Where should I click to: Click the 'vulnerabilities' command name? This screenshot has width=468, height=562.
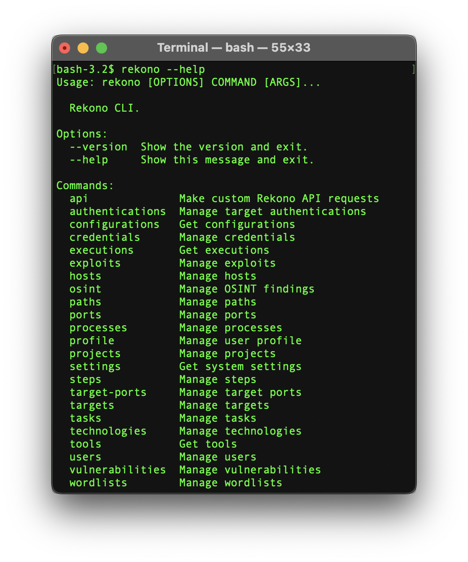click(x=117, y=470)
